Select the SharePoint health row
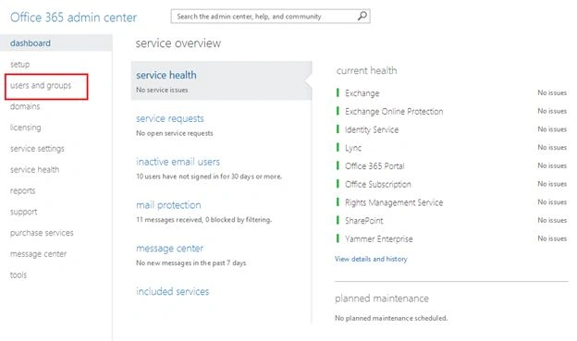Viewport: 577px width, 341px height. tap(451, 220)
